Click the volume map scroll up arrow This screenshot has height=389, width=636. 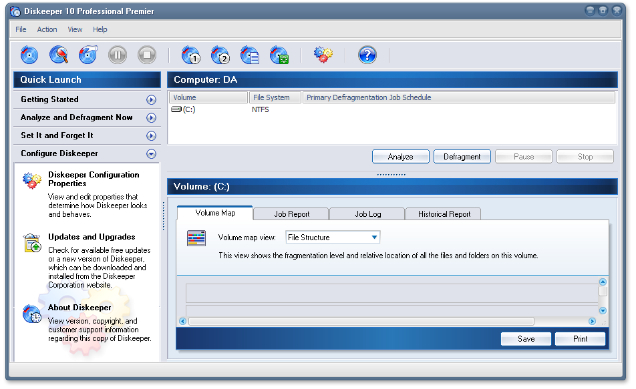603,282
